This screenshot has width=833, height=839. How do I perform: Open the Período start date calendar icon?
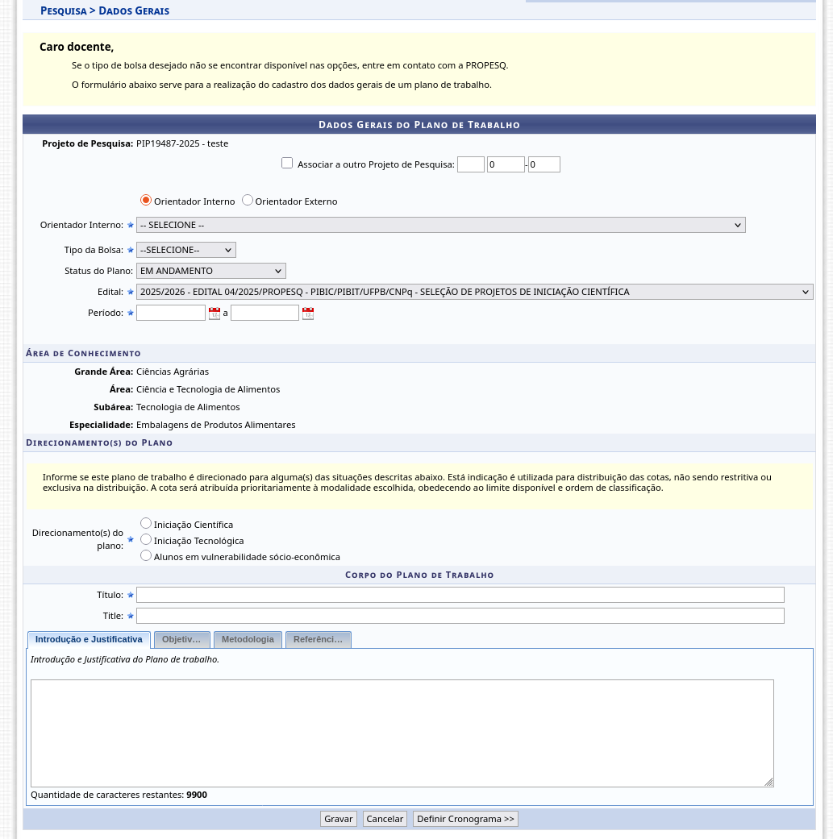(214, 314)
